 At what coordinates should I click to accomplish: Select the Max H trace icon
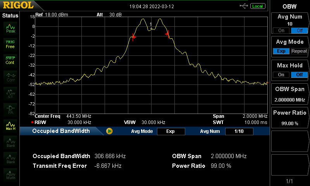pyautogui.click(x=10, y=126)
